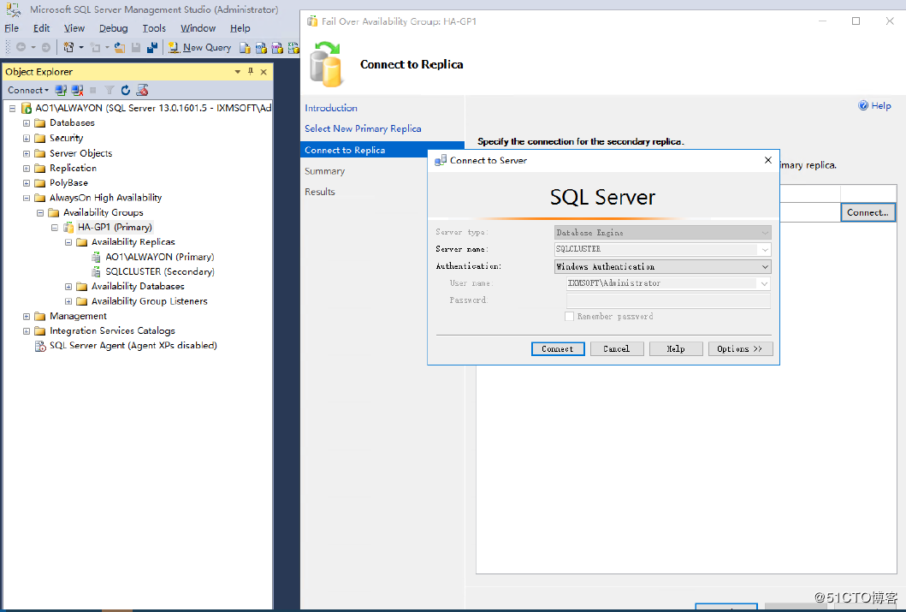Expand the Security folder node
The width and height of the screenshot is (906, 612).
pos(26,138)
